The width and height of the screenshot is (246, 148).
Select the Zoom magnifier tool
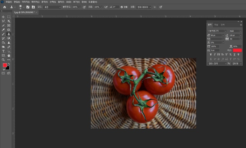point(3,60)
